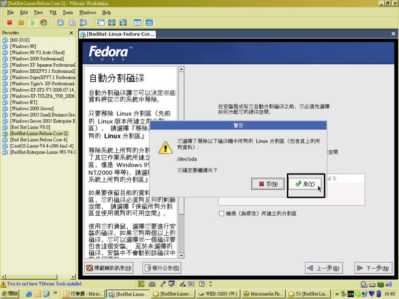Decline with the 否(N) button
The height and width of the screenshot is (299, 399).
[x=268, y=183]
